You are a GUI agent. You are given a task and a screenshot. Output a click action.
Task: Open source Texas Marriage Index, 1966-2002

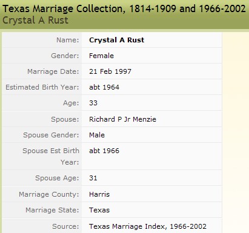click(148, 226)
